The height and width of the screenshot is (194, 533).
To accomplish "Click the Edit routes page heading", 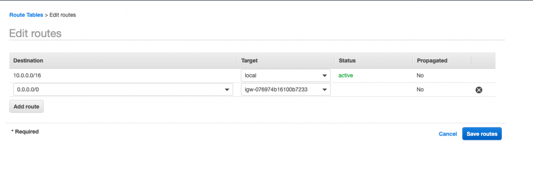I will pyautogui.click(x=35, y=33).
